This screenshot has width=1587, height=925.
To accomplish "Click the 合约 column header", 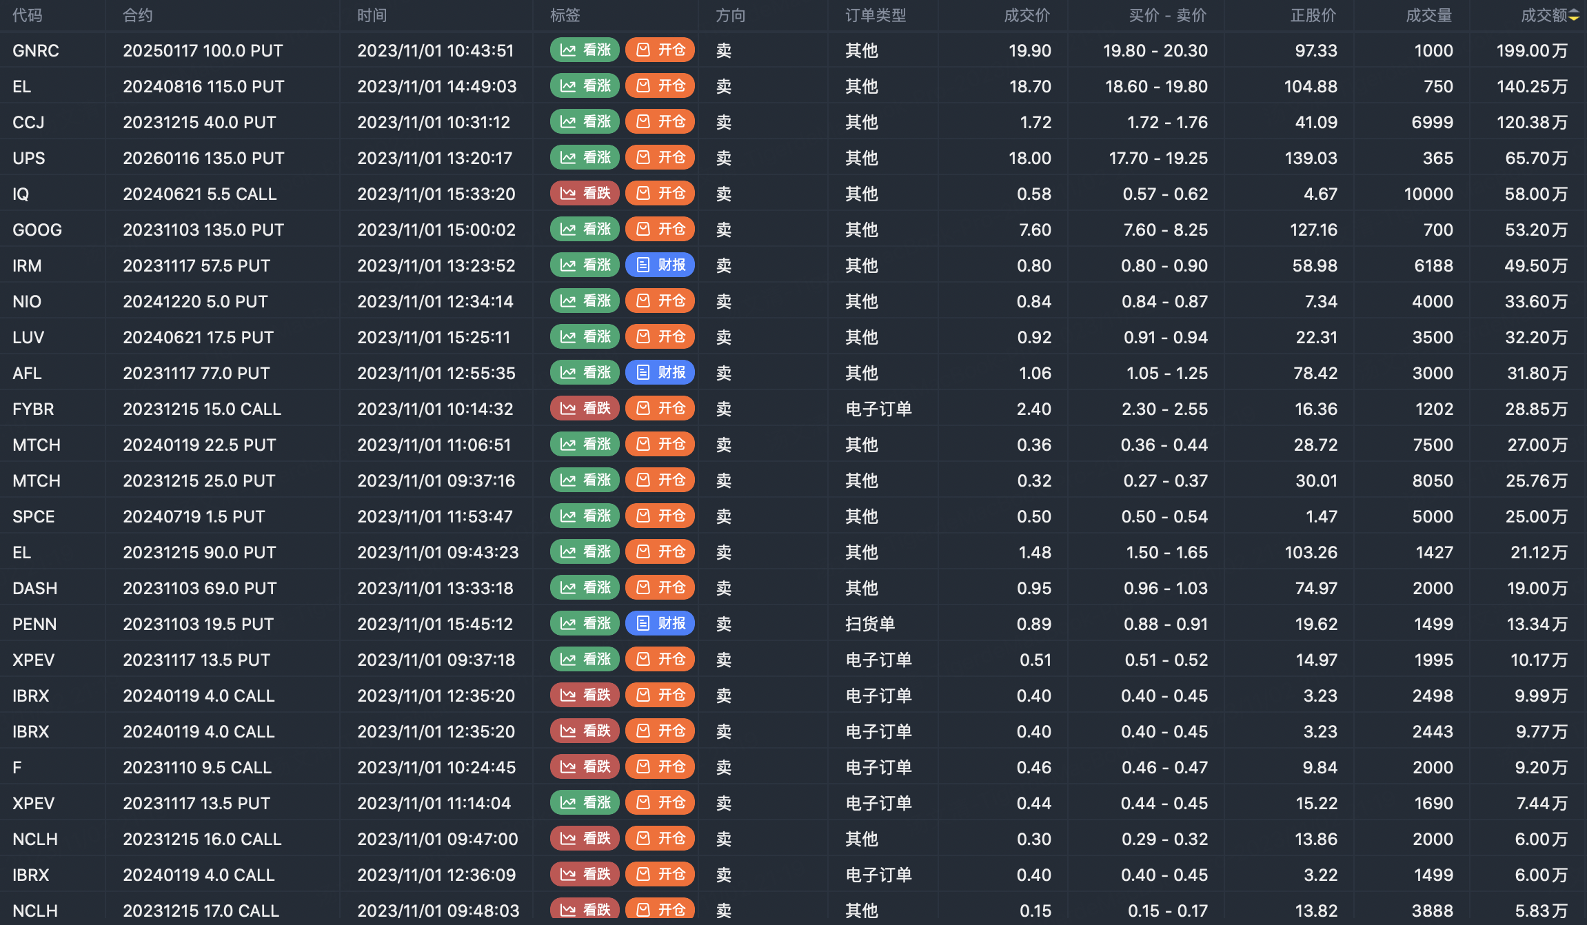I will [138, 16].
